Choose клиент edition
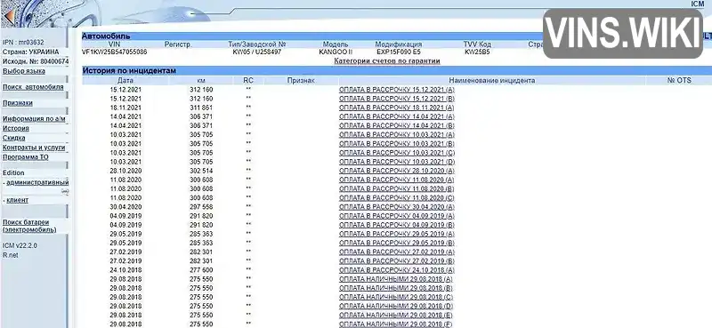The width and height of the screenshot is (712, 328). 17,200
